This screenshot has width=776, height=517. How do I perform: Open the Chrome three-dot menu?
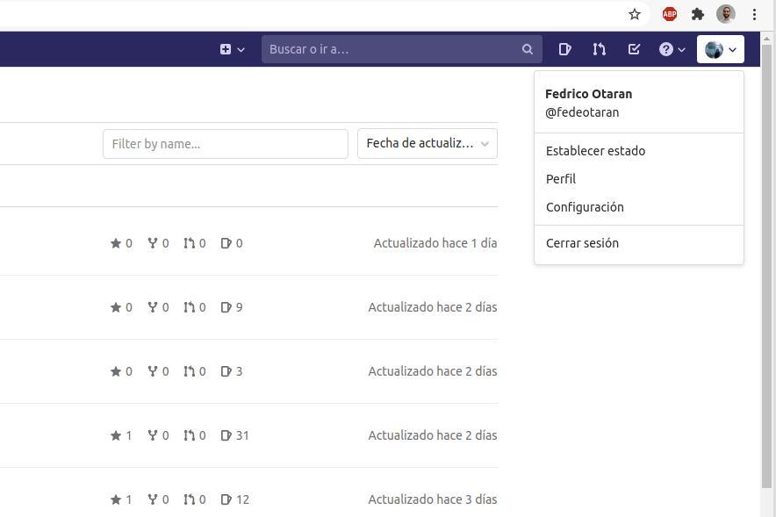pyautogui.click(x=754, y=14)
